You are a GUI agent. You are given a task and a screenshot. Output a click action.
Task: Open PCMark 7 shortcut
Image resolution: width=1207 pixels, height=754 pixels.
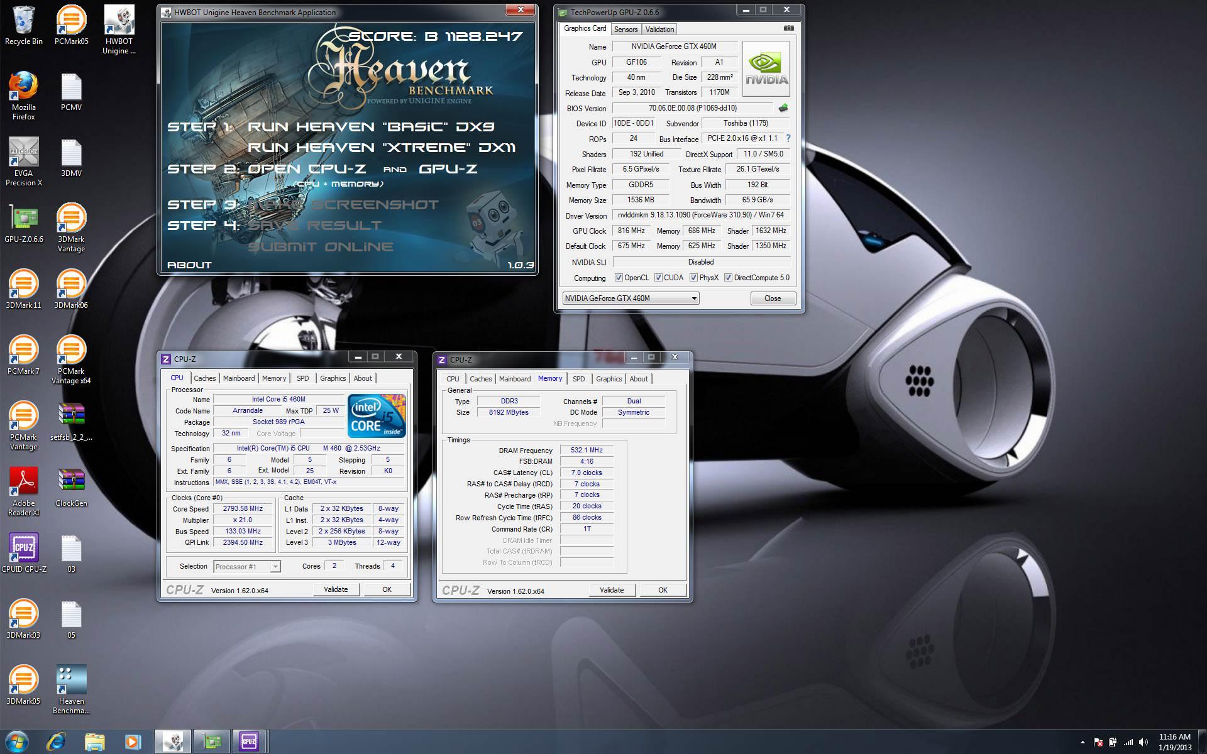(x=23, y=355)
